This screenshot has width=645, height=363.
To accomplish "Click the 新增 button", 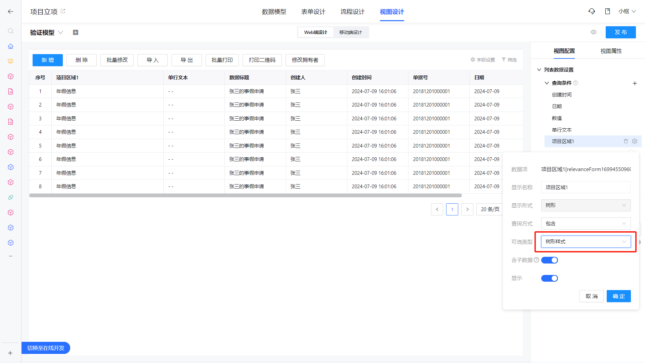I will tap(48, 60).
